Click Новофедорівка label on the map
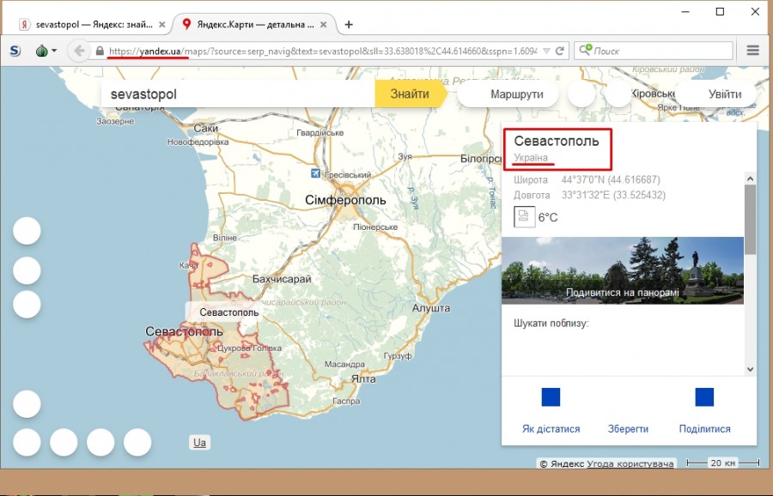 point(198,142)
